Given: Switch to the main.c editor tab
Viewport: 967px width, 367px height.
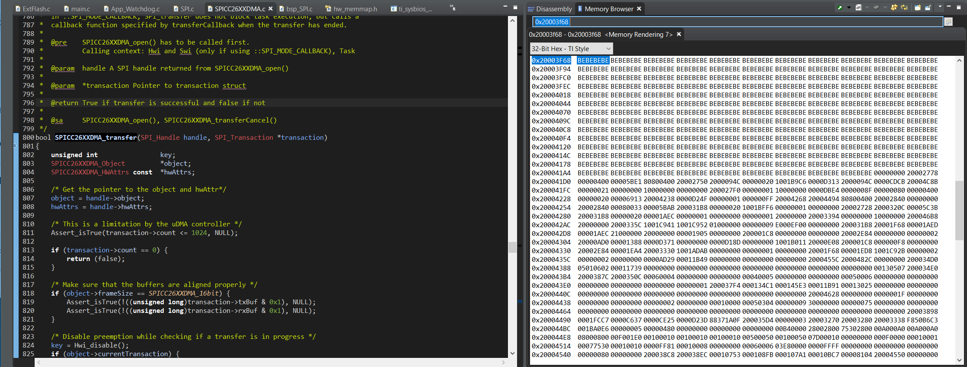Looking at the screenshot, I should [80, 9].
